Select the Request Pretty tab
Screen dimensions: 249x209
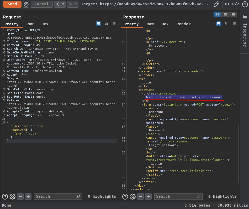(12, 24)
